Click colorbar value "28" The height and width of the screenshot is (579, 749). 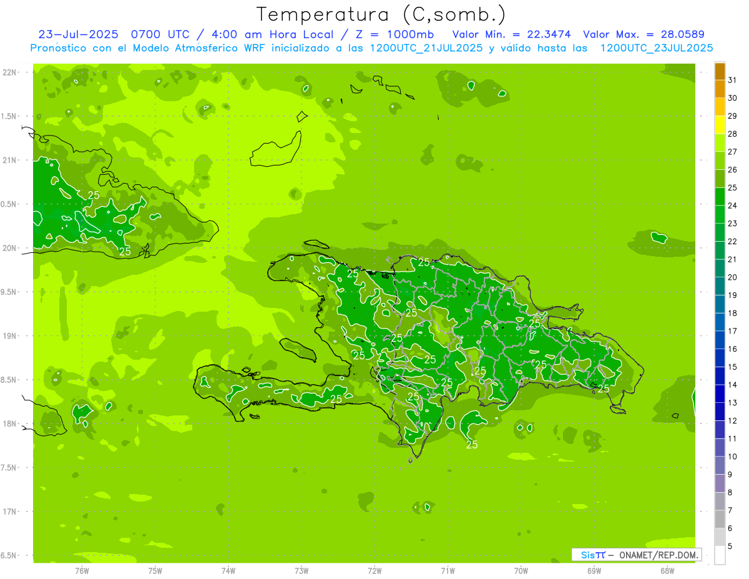click(x=733, y=134)
